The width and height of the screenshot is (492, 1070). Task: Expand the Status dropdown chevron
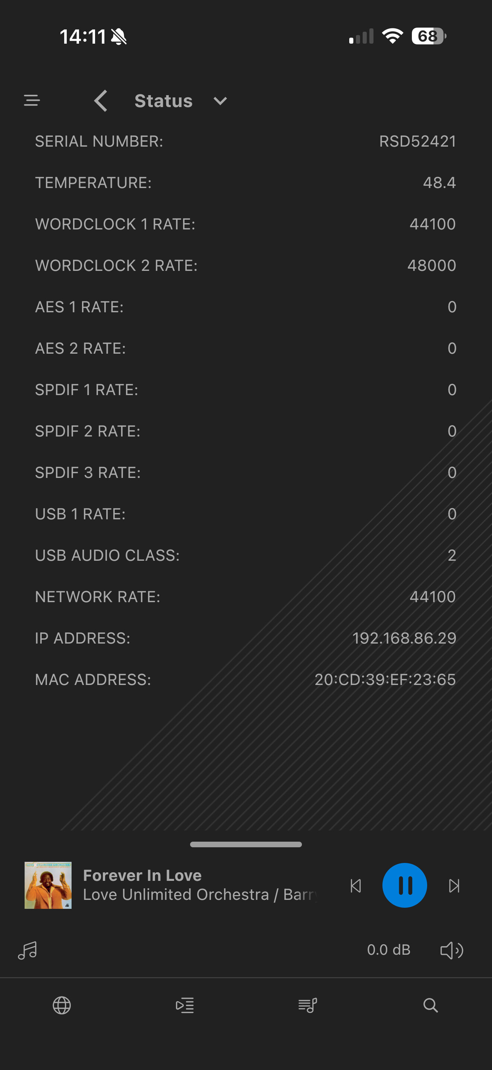click(x=220, y=100)
